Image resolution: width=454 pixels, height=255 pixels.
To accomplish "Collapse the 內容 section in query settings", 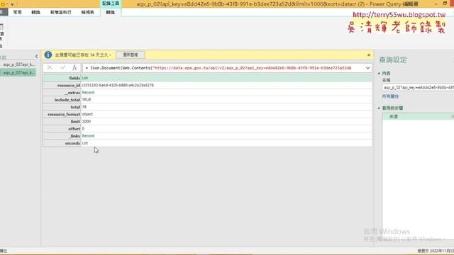I will (x=379, y=74).
